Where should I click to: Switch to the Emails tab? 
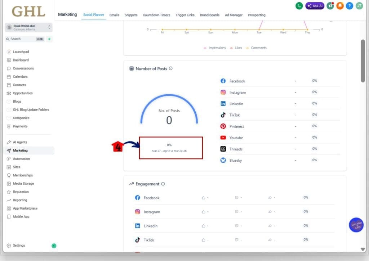point(114,15)
